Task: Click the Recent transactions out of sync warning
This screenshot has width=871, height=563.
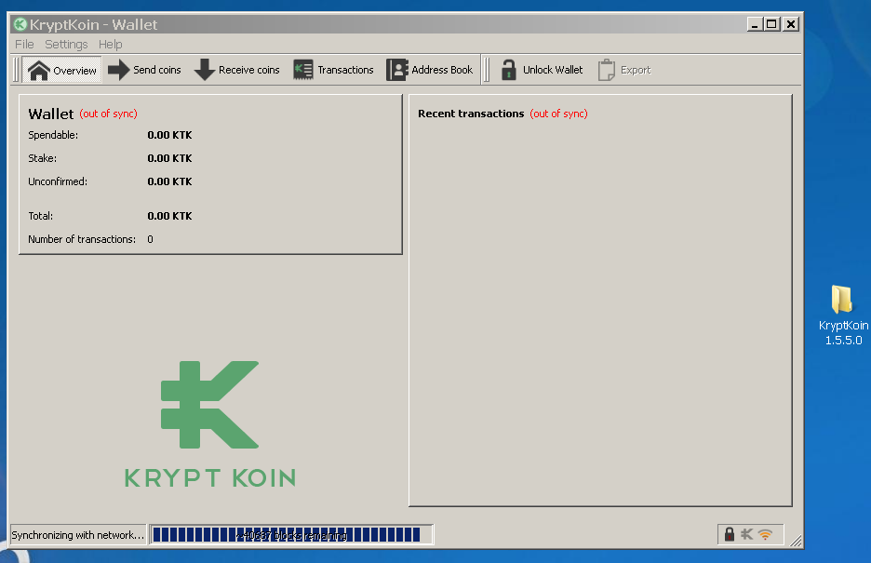Action: [x=559, y=114]
